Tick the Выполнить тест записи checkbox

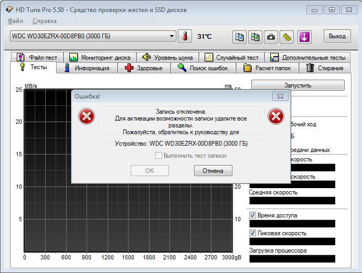tap(158, 156)
